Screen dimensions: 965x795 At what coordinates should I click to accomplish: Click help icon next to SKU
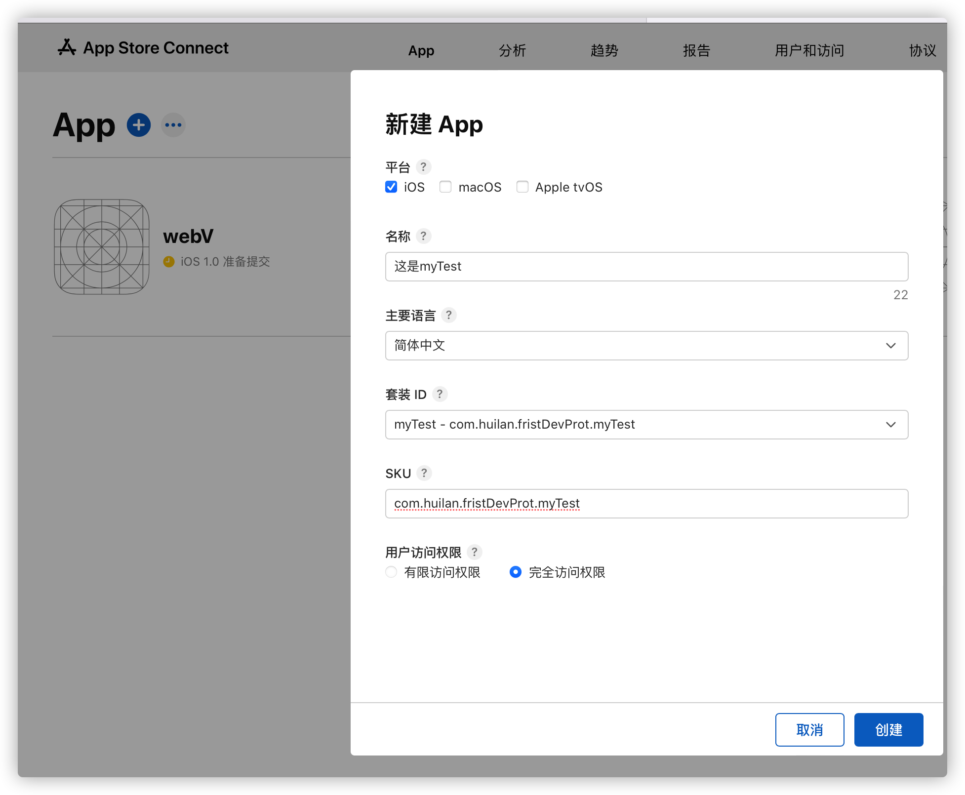click(424, 473)
